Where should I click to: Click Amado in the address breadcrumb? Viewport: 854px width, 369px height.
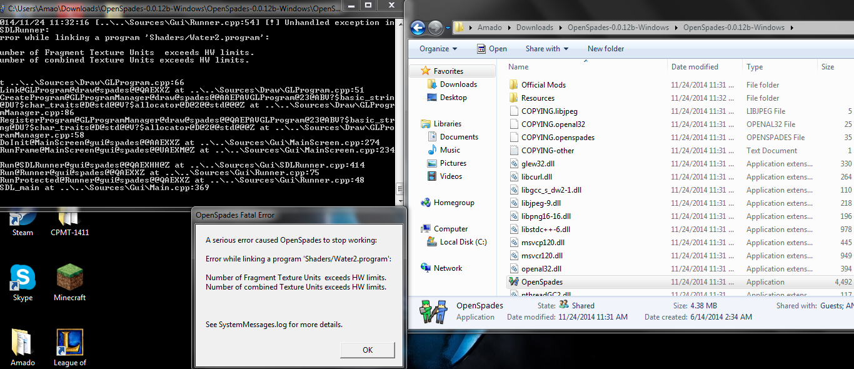click(x=490, y=28)
